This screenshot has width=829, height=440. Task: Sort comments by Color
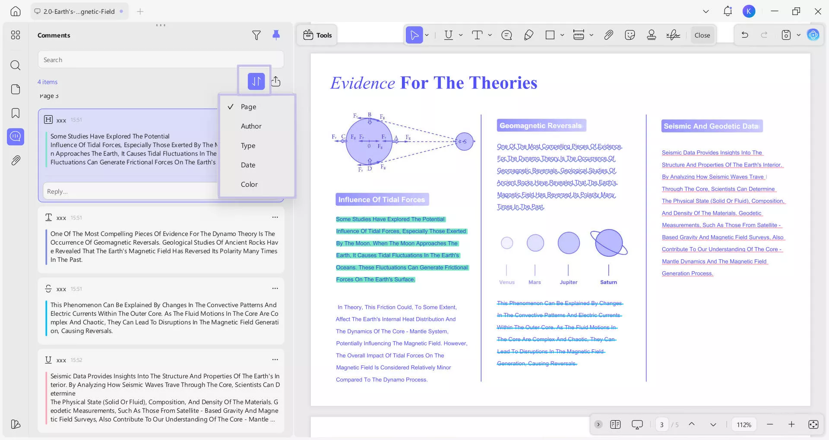coord(257,184)
